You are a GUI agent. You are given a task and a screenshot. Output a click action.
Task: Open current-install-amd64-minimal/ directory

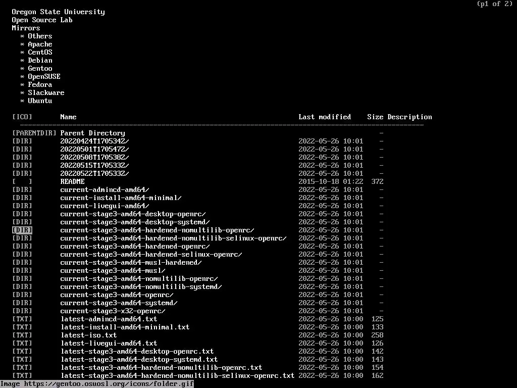tap(121, 198)
